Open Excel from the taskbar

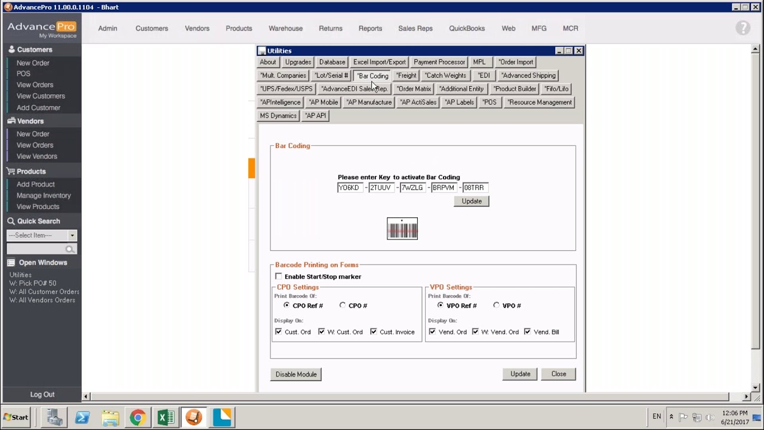[x=165, y=417]
